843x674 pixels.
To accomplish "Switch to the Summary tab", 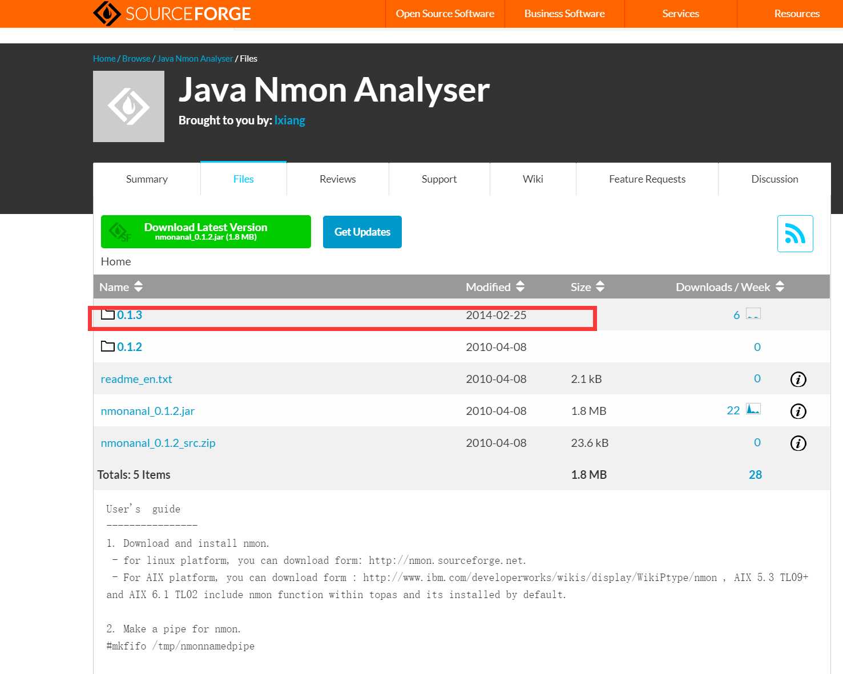I will pyautogui.click(x=147, y=179).
